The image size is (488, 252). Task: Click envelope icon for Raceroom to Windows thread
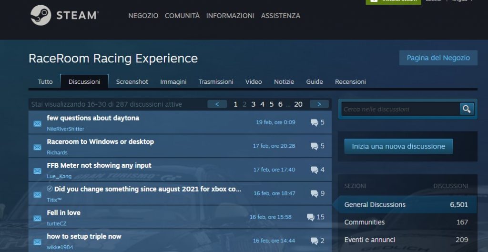coord(37,148)
